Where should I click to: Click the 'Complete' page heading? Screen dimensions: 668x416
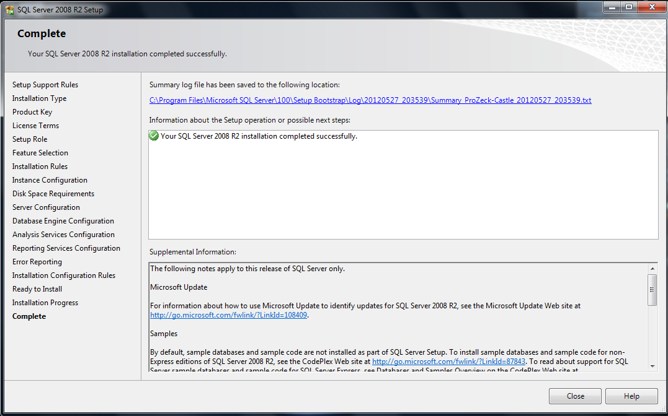[42, 33]
